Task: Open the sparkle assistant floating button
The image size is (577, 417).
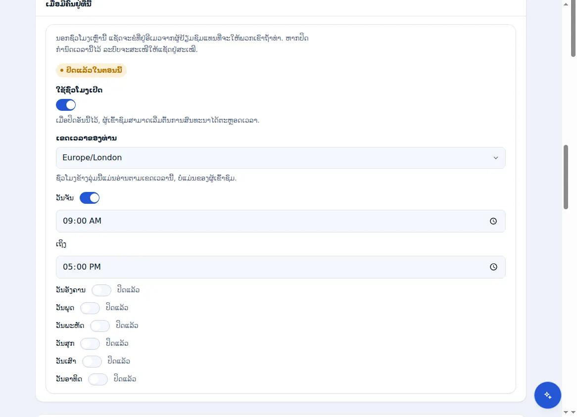Action: tap(548, 395)
